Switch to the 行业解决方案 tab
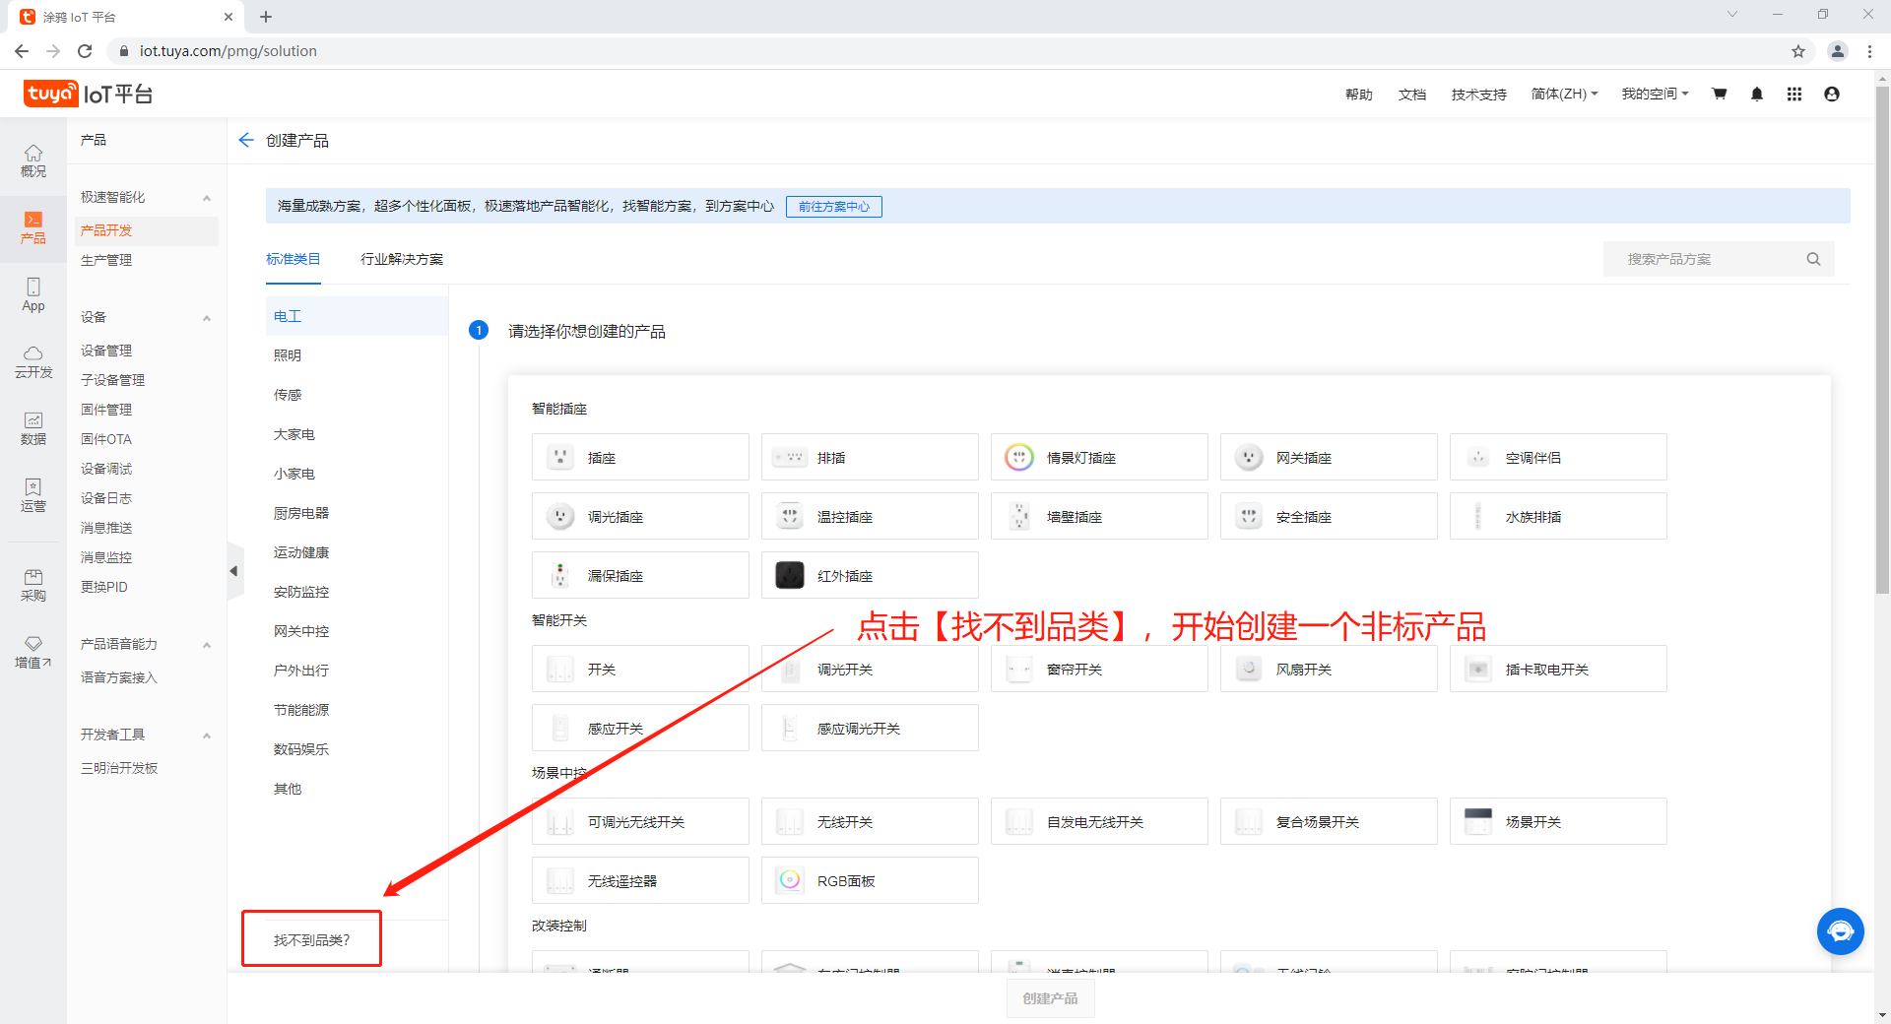Image resolution: width=1891 pixels, height=1024 pixels. 402,259
